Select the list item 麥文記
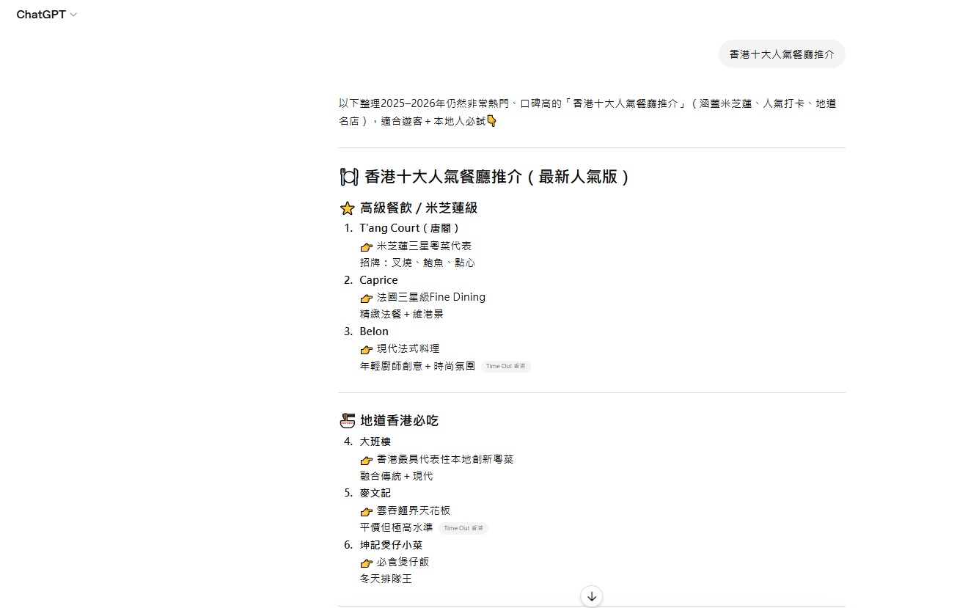979x608 pixels. click(375, 493)
